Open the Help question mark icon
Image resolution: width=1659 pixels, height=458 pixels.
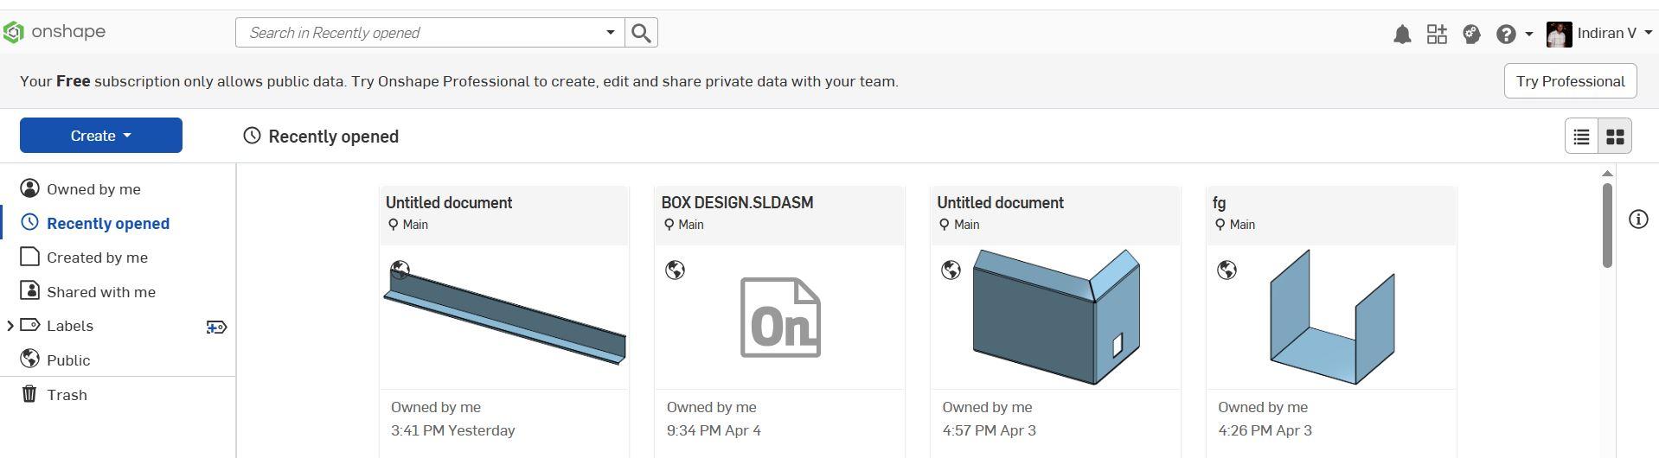(1506, 34)
